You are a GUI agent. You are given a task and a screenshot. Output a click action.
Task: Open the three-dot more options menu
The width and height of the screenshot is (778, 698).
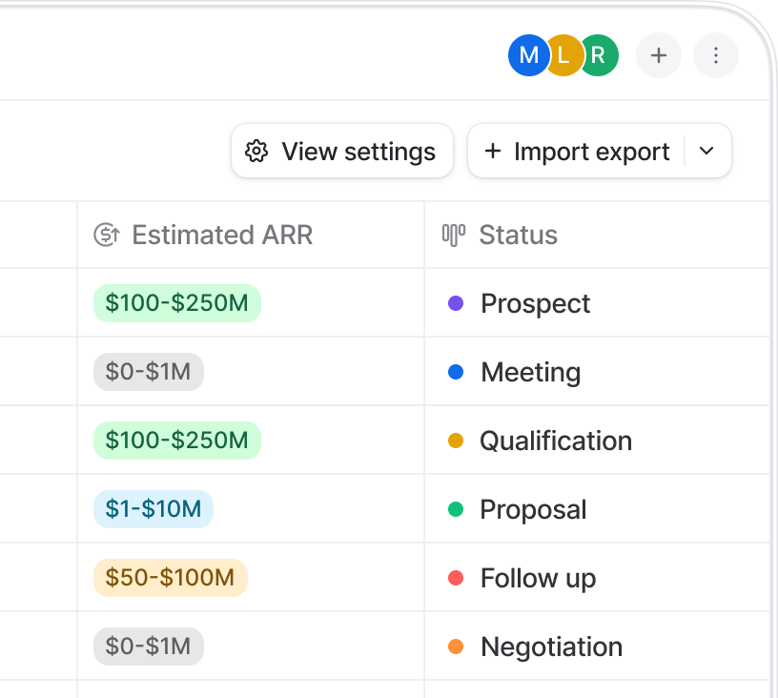716,55
